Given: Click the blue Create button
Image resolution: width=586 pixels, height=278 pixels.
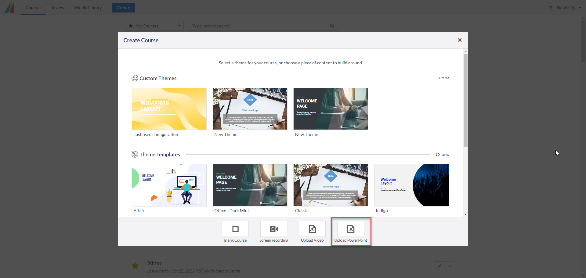Looking at the screenshot, I should [123, 8].
